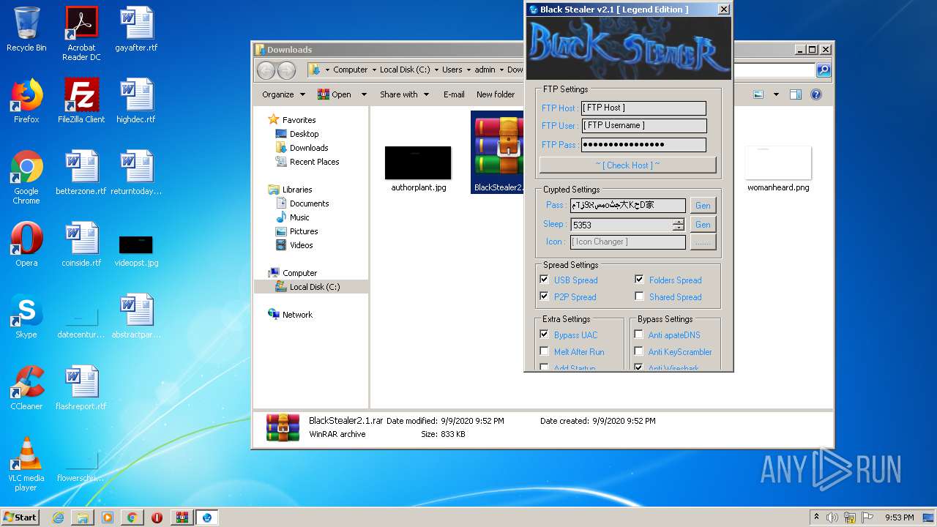Click the Explorer search magnifier icon

tap(824, 70)
